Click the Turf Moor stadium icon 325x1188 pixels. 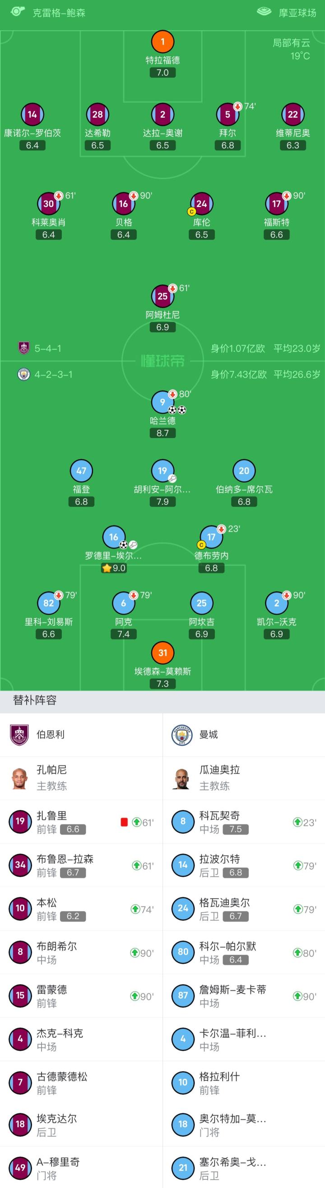264,11
